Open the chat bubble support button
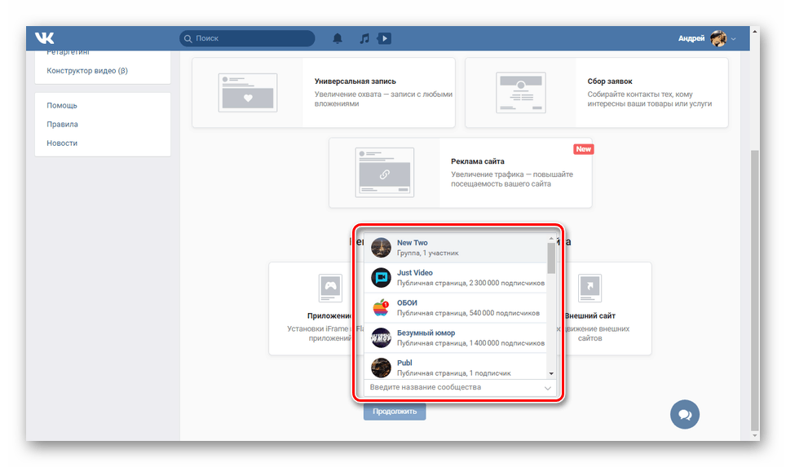Viewport: 786px width, 467px height. (685, 414)
